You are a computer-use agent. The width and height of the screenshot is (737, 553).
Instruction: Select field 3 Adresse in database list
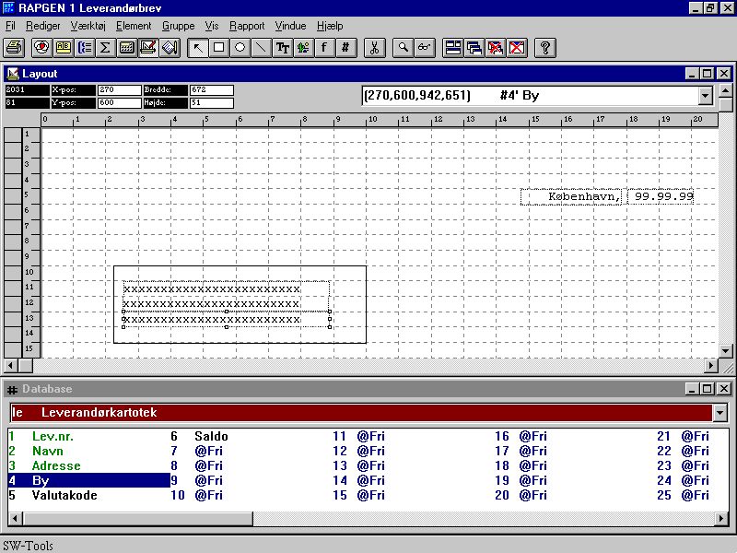[x=55, y=466]
